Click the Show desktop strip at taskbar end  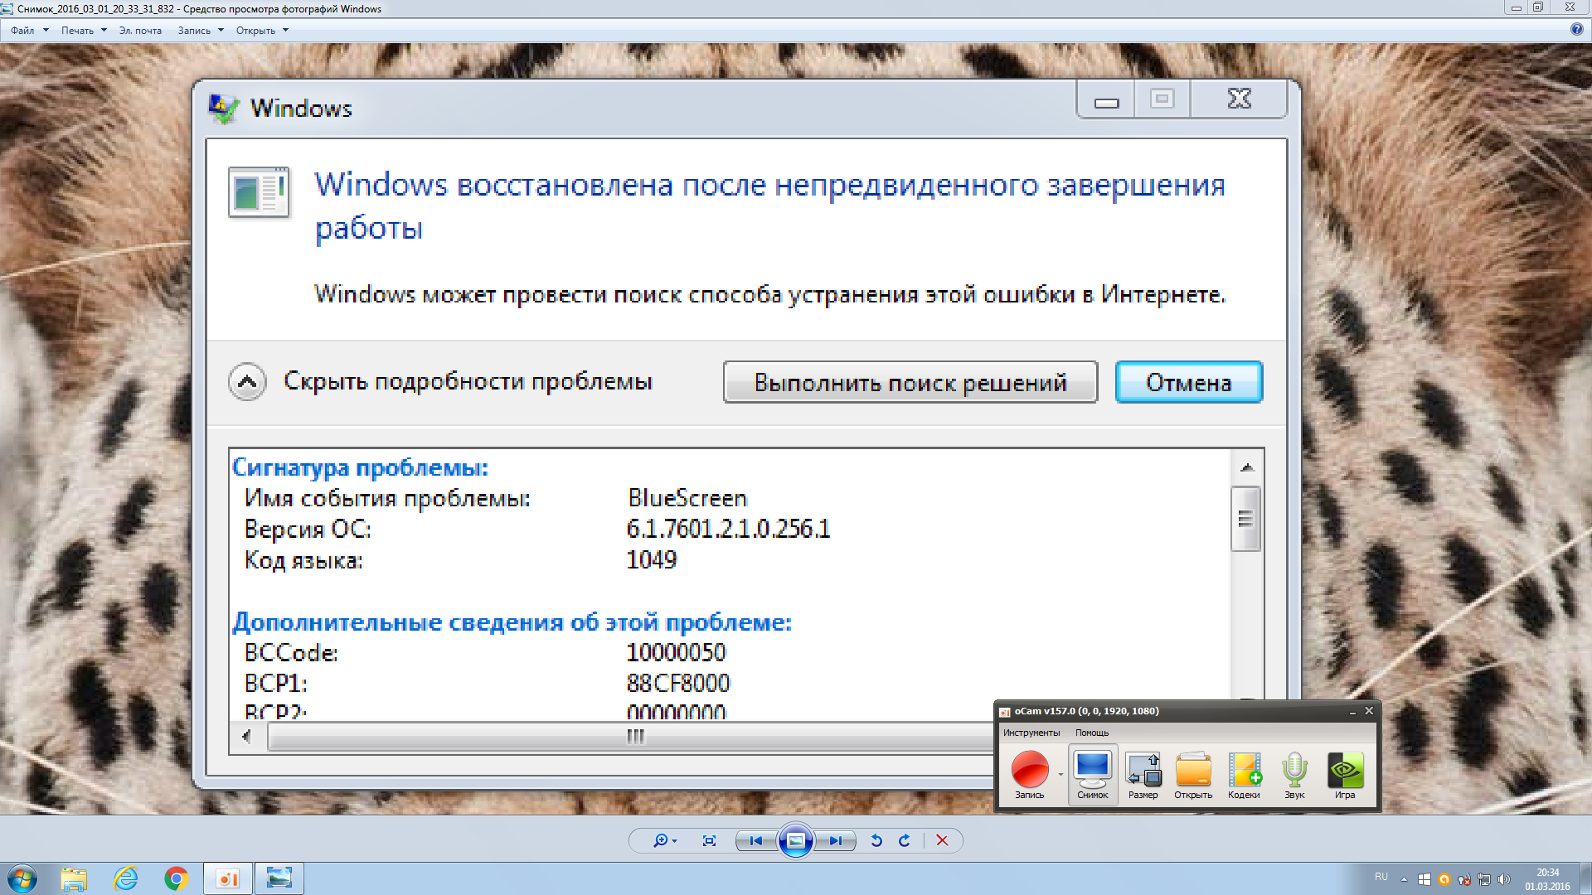pos(1585,878)
